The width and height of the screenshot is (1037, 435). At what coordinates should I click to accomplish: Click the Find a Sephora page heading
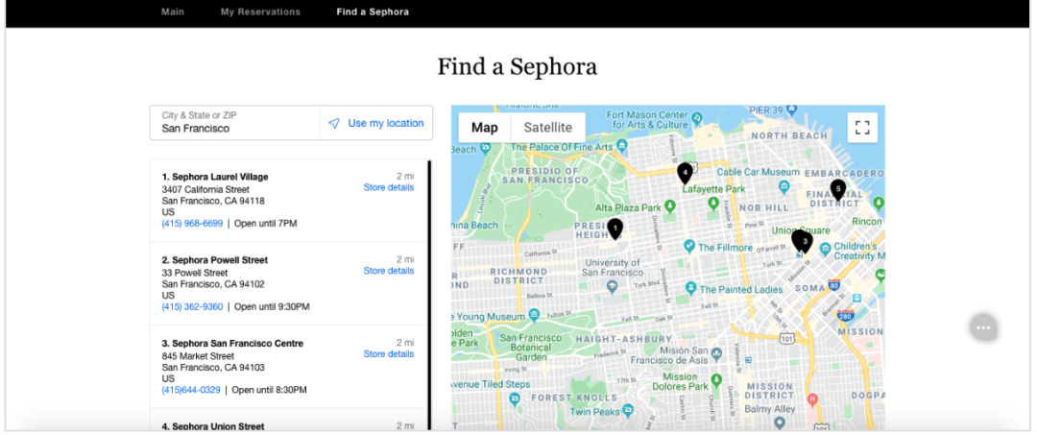(518, 67)
